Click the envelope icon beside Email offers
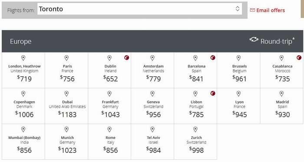 pos(252,10)
